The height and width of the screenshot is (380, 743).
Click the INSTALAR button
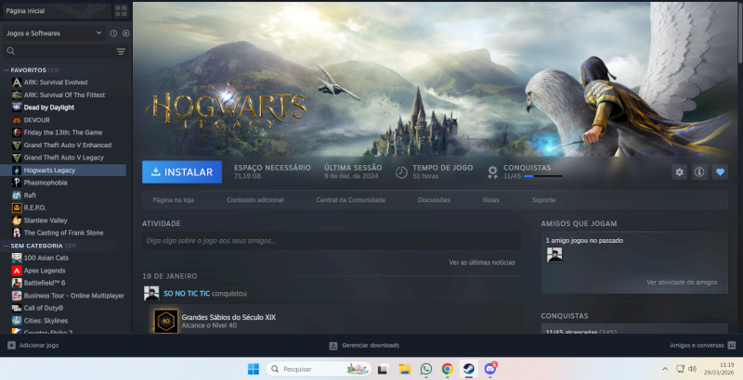pyautogui.click(x=182, y=172)
